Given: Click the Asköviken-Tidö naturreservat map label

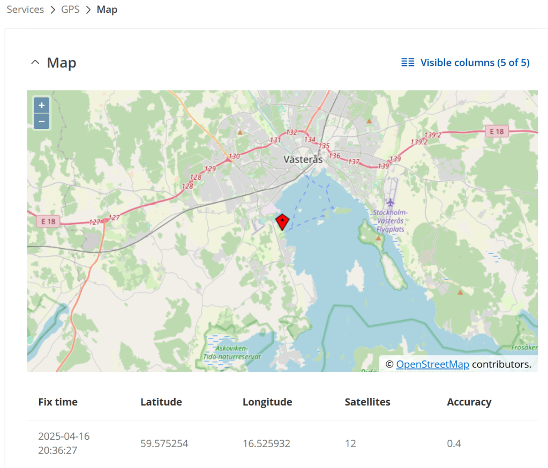Looking at the screenshot, I should 232,352.
